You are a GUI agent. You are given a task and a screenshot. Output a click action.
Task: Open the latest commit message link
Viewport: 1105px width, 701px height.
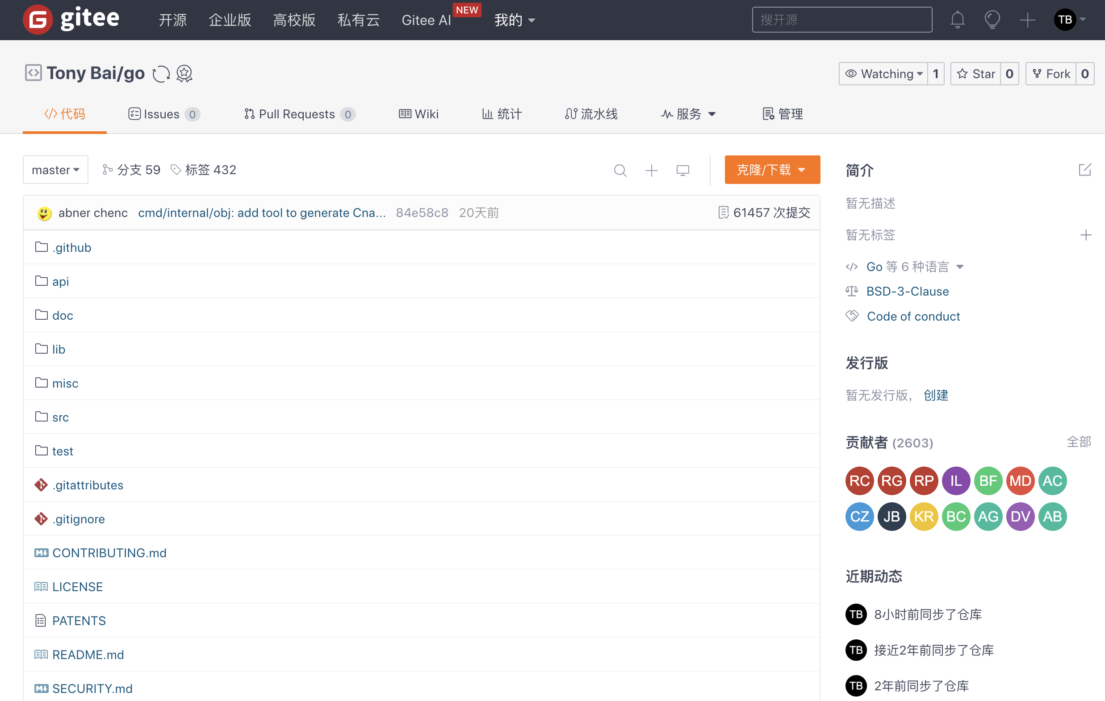pos(262,213)
